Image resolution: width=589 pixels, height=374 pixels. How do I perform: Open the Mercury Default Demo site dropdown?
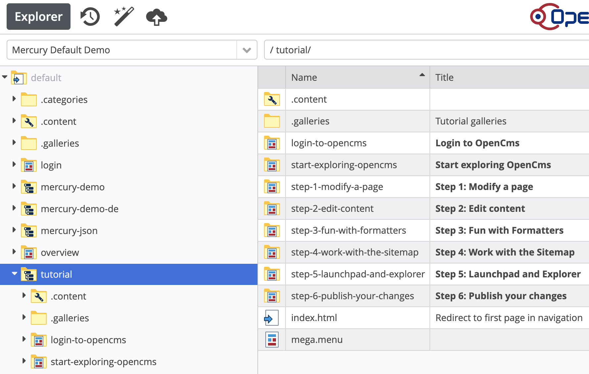point(246,50)
